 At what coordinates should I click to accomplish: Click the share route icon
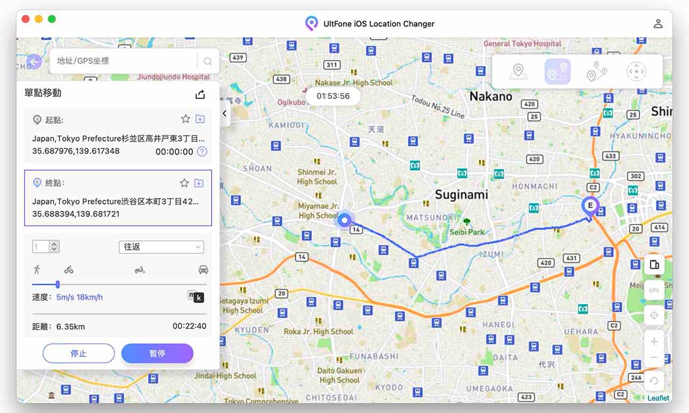(200, 94)
